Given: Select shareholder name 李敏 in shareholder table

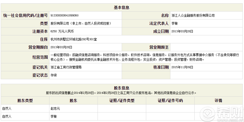Looking at the screenshot, I should pos(54,116).
